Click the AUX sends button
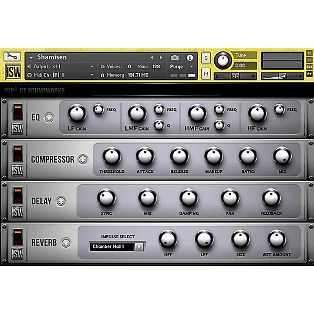Viewport: 314px width, 314px height. coord(309,66)
